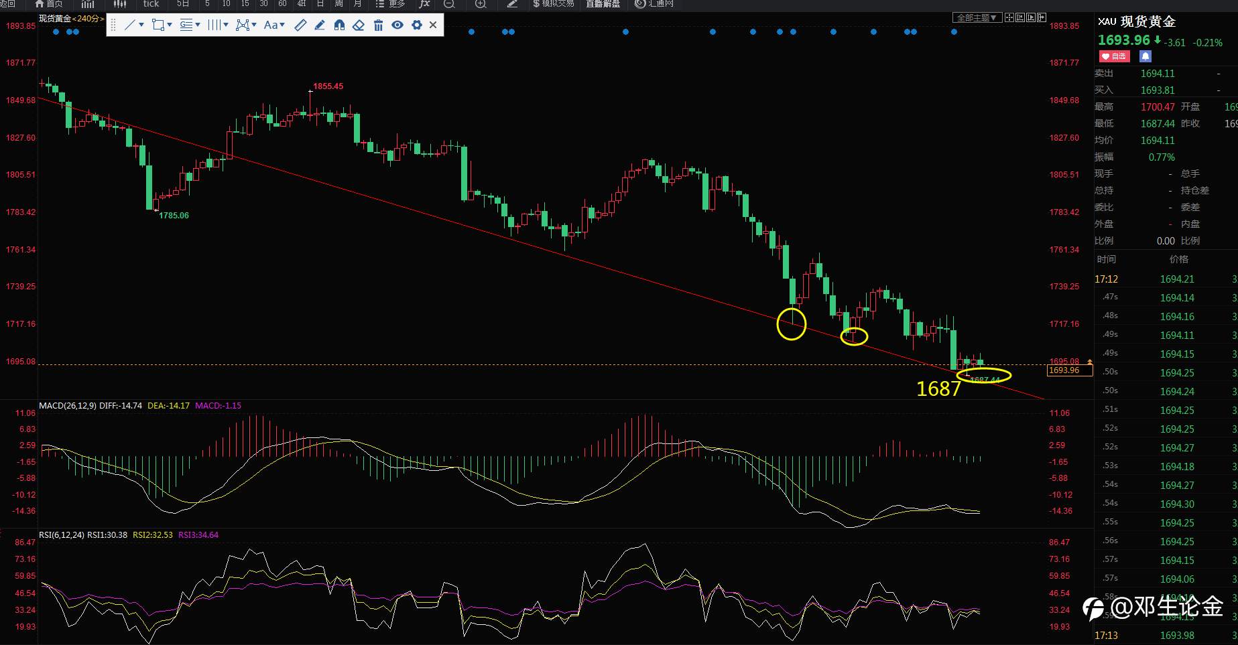
Task: Select the ruler measure tool
Action: coord(300,25)
